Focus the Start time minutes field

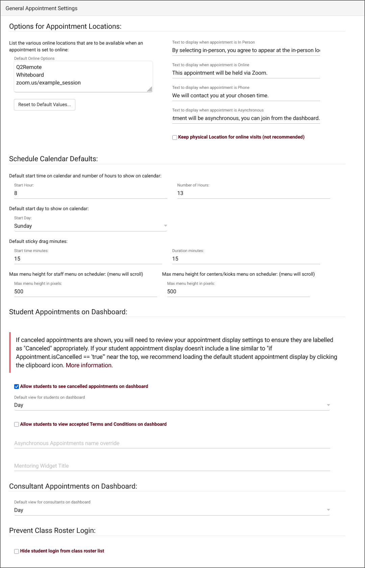tap(88, 259)
